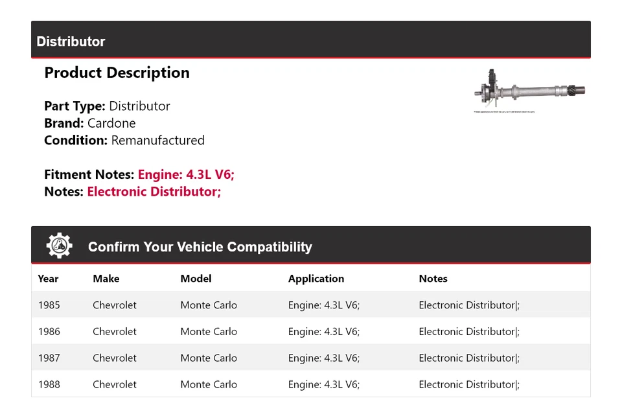Click the Condition: Remanufactured line
Screen dimensions: 622x418
124,140
